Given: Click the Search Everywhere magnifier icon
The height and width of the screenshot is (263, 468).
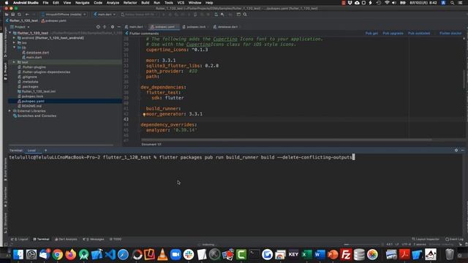Looking at the screenshot, I should 245,15.
